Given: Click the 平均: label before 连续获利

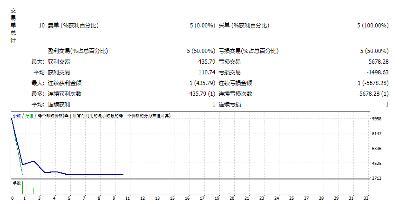Looking at the screenshot, I should pos(38,105).
